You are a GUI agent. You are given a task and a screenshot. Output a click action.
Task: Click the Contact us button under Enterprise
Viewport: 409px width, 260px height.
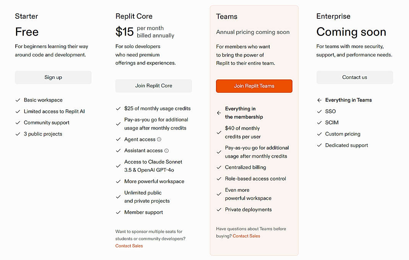354,77
